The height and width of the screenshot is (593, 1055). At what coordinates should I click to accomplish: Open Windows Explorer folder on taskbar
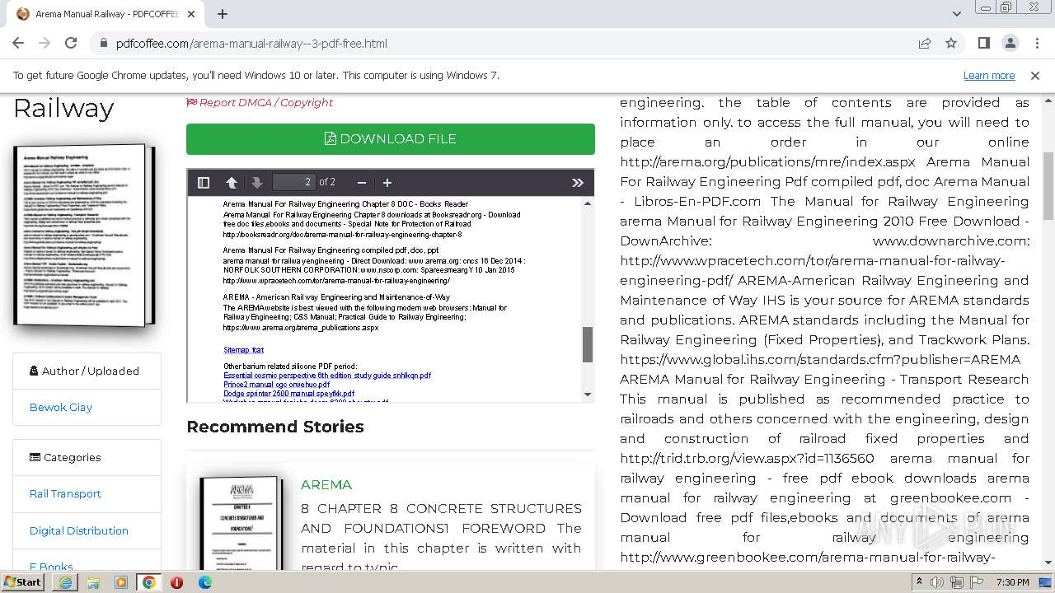tap(93, 582)
